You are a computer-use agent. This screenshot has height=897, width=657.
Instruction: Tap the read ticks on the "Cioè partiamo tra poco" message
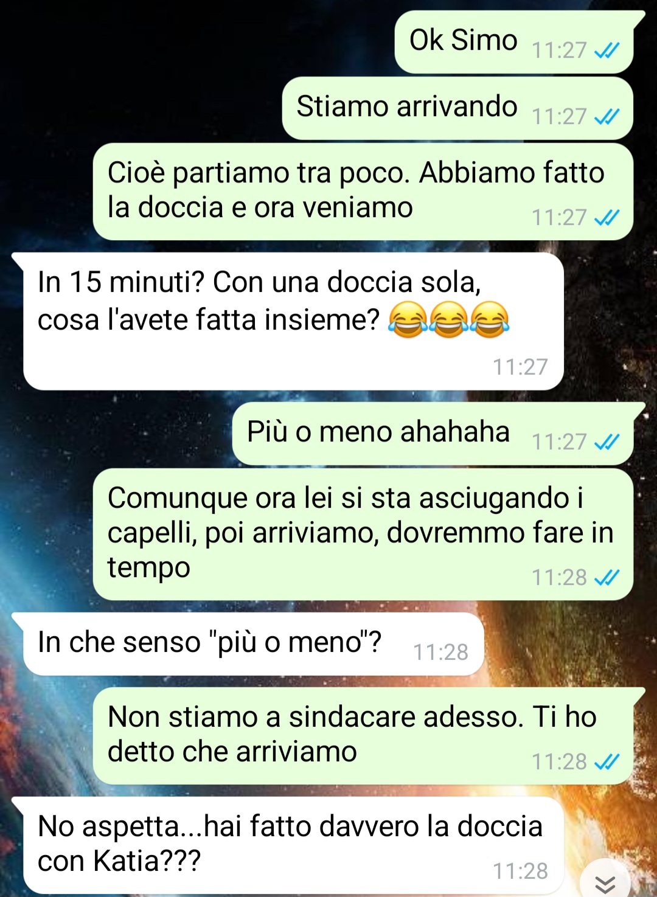(607, 218)
